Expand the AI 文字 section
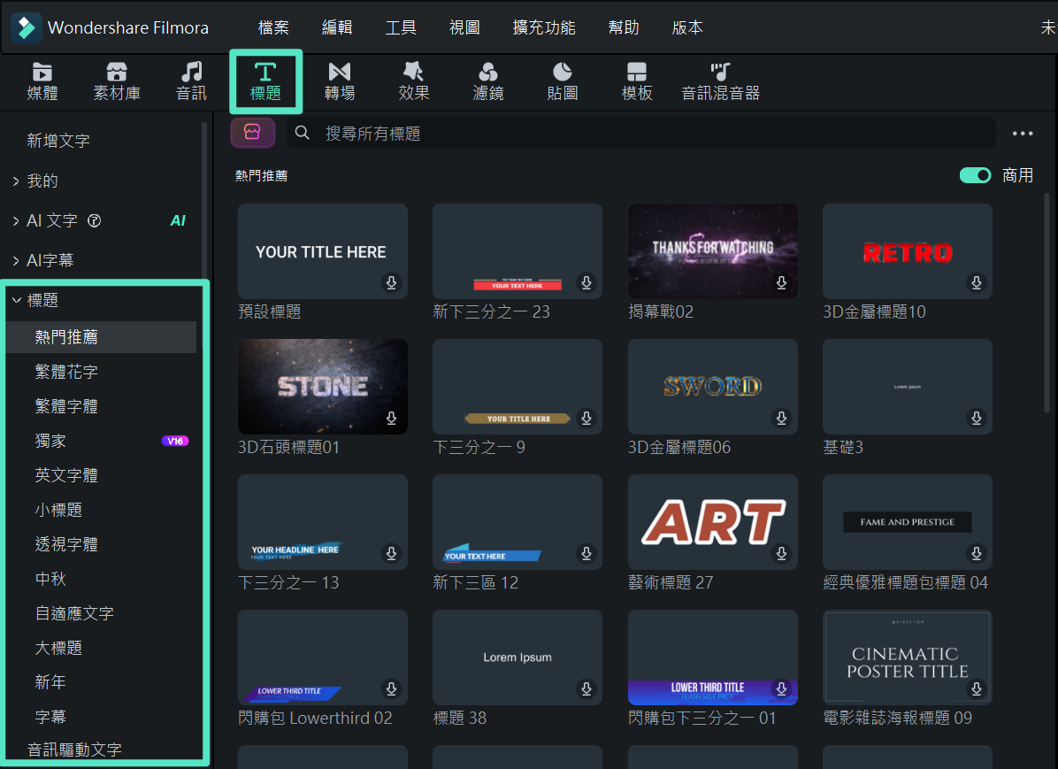 16,220
